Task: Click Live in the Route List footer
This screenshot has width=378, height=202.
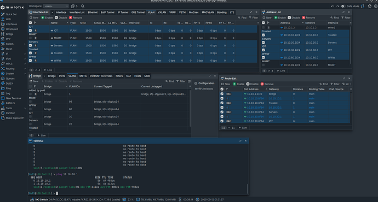Action: pos(243,128)
